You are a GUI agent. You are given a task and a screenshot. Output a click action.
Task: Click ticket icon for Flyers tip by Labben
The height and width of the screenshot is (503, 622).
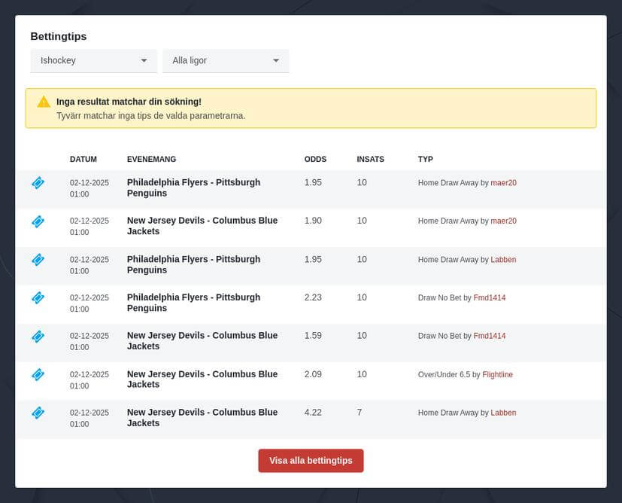point(38,260)
